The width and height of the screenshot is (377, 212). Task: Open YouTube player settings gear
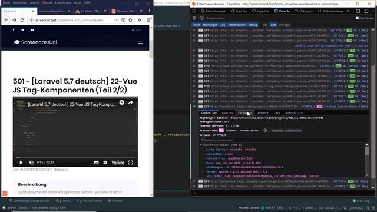coord(105,163)
